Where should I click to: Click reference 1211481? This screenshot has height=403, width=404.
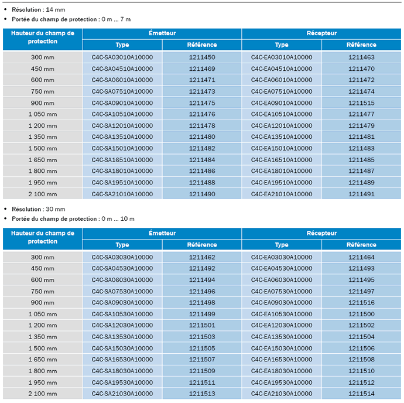point(361,137)
